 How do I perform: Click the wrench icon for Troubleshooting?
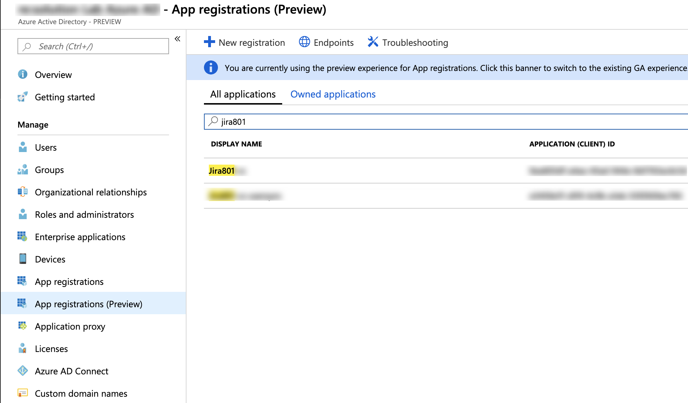pyautogui.click(x=373, y=42)
